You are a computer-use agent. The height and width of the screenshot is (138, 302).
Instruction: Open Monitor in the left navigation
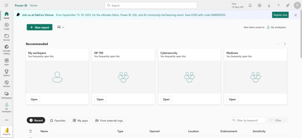point(6,84)
